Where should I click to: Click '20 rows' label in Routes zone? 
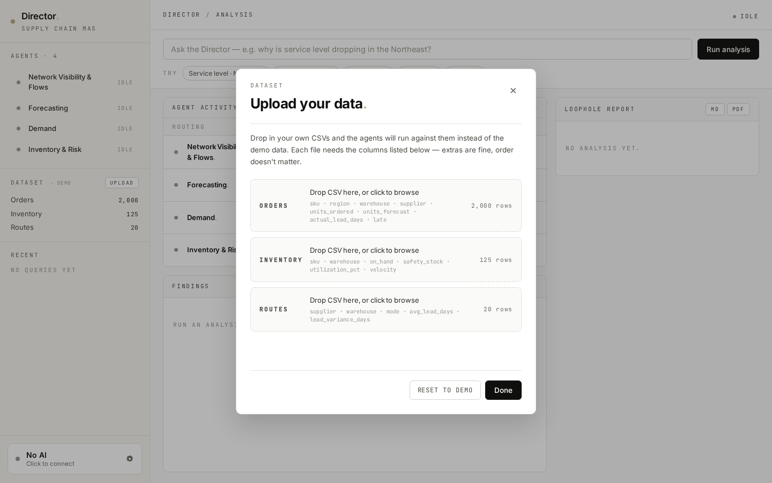coord(498,310)
